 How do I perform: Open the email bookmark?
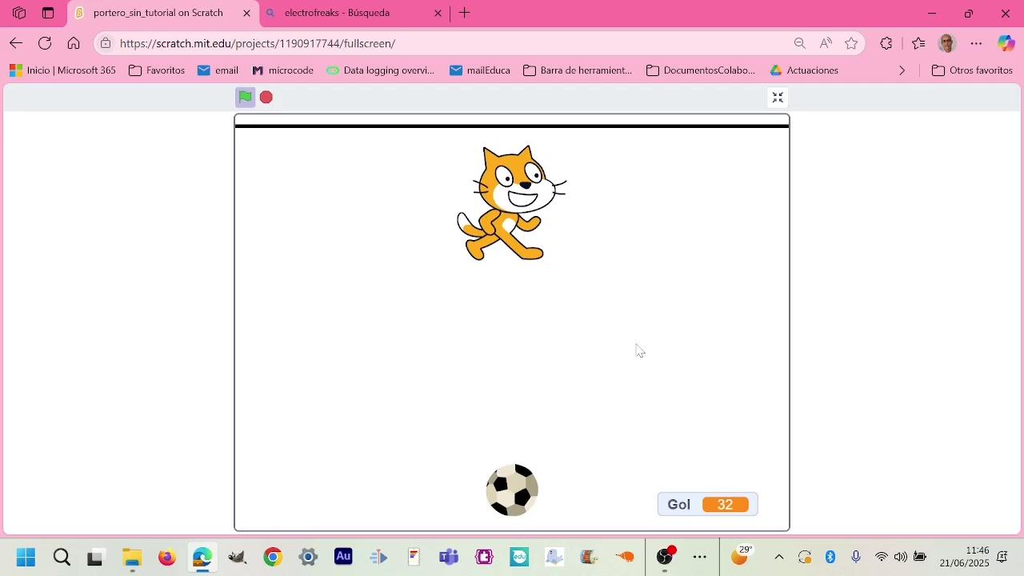(x=218, y=70)
